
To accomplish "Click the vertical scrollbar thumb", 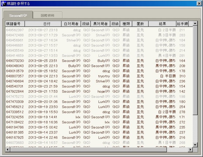I will pos(195,70).
